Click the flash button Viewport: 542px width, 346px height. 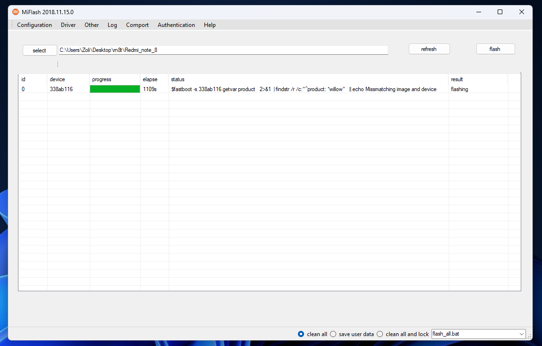(495, 49)
